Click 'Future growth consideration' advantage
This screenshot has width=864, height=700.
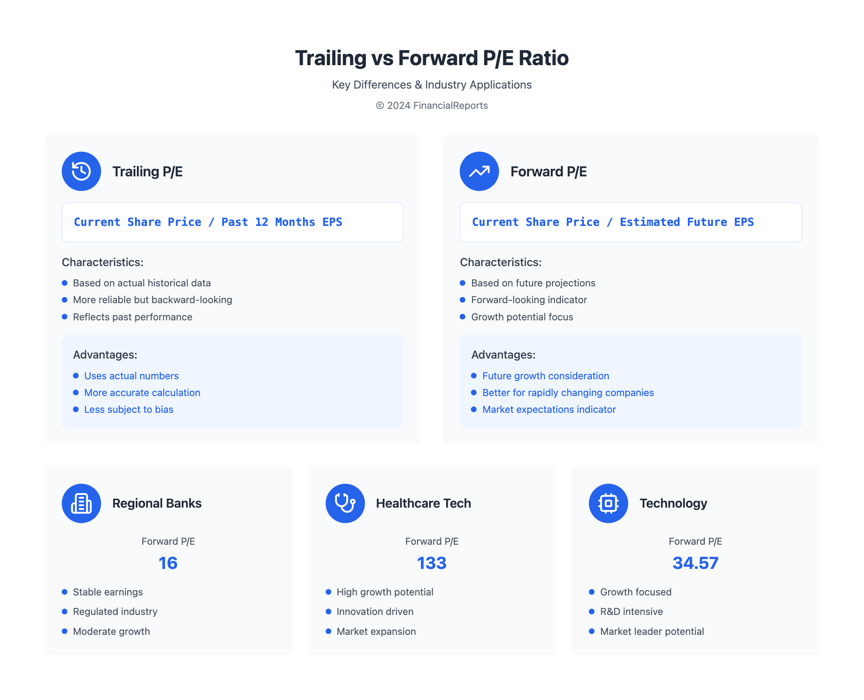545,376
